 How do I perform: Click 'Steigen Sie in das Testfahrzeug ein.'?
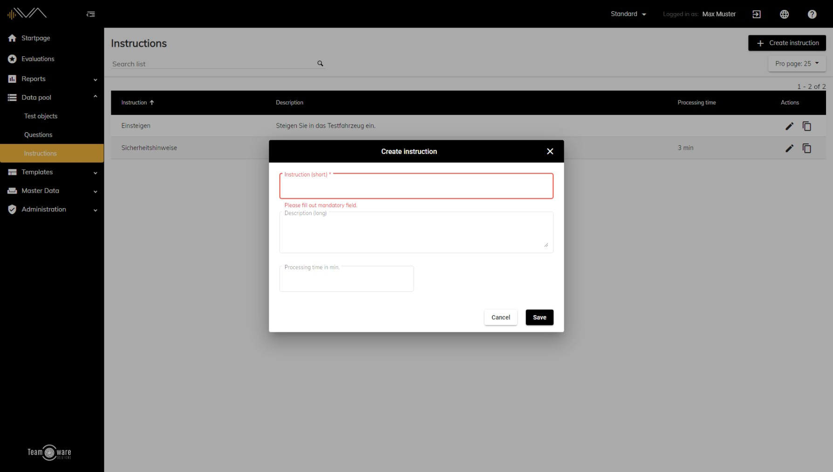tap(325, 126)
